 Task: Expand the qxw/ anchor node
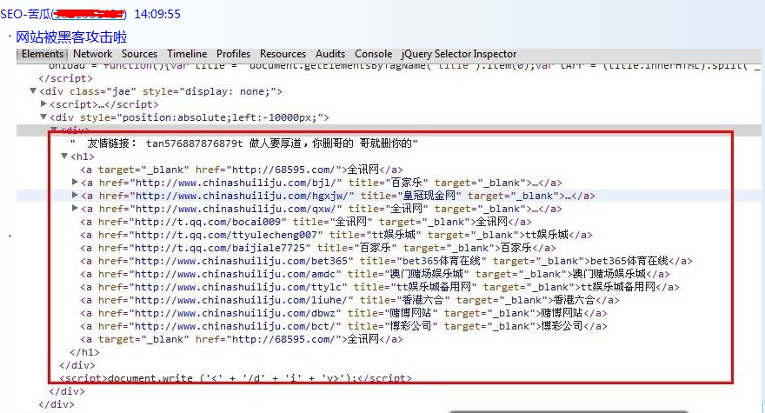[75, 209]
